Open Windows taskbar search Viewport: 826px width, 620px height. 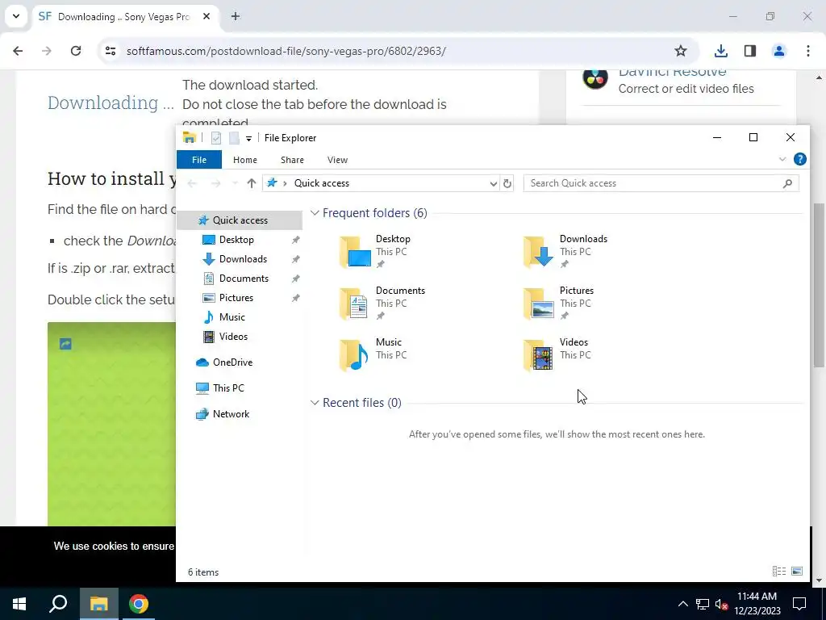[58, 604]
